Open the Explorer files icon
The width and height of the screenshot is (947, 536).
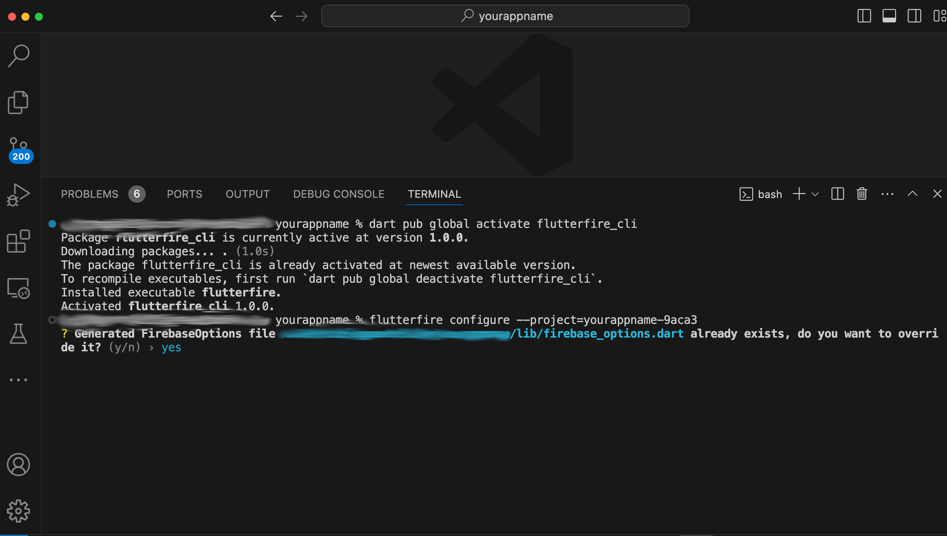click(x=18, y=103)
